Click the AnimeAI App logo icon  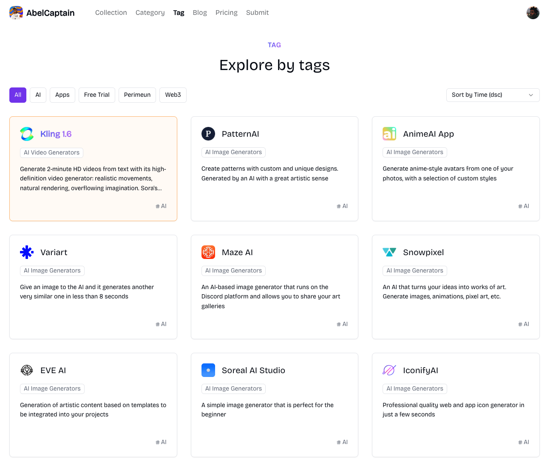point(389,134)
